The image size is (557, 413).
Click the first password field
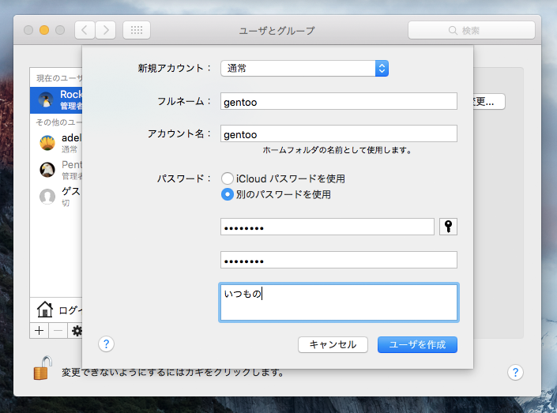[x=327, y=227]
